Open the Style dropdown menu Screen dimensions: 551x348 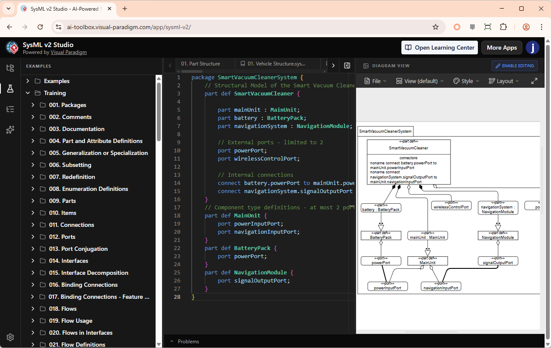[x=466, y=80]
